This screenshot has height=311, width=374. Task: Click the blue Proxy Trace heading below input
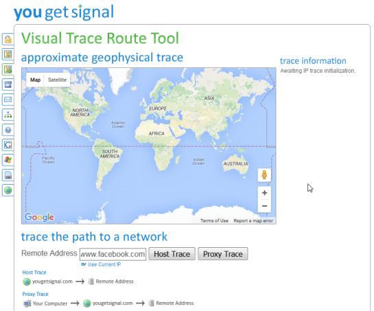click(35, 294)
